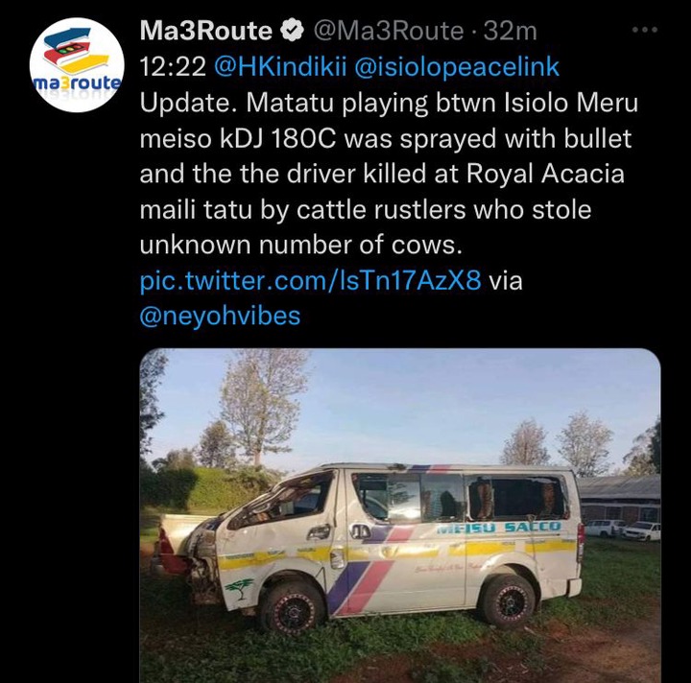
Task: Click the white cars parked in background
Action: (x=623, y=529)
